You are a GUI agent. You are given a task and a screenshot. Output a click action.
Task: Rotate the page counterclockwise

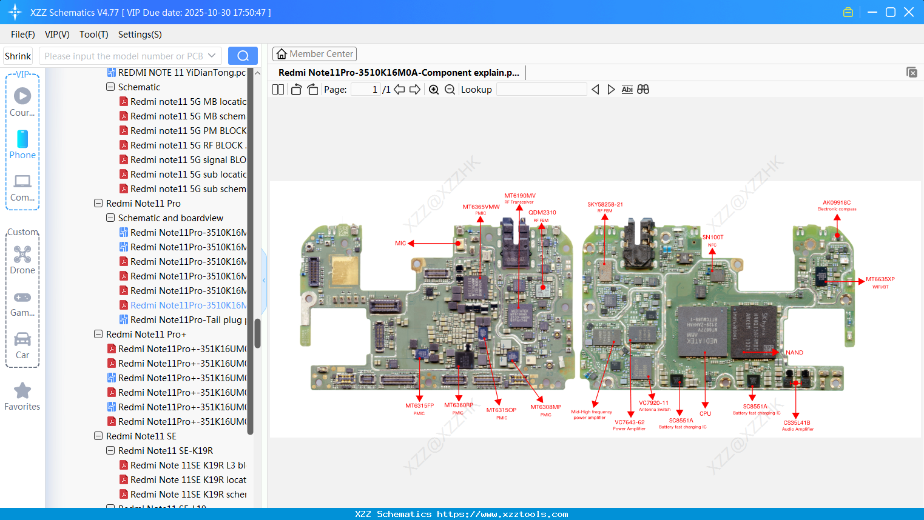pyautogui.click(x=296, y=90)
